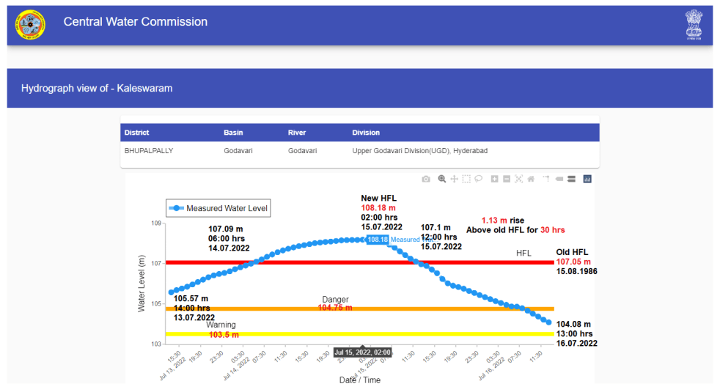The image size is (720, 392).
Task: Click the last data point at 104.08 m
Action: pos(548,322)
